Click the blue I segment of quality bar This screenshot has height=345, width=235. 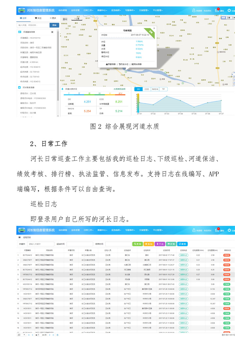(69, 94)
